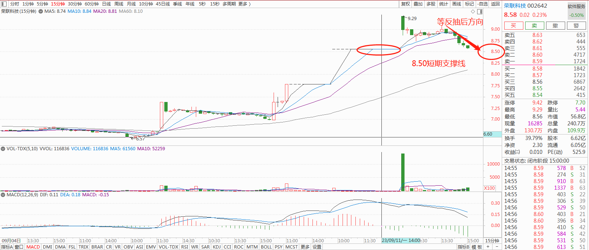This screenshot has height=250, width=589.
Task: Expand 更多 periods list in top bar
Action: coord(244,4)
